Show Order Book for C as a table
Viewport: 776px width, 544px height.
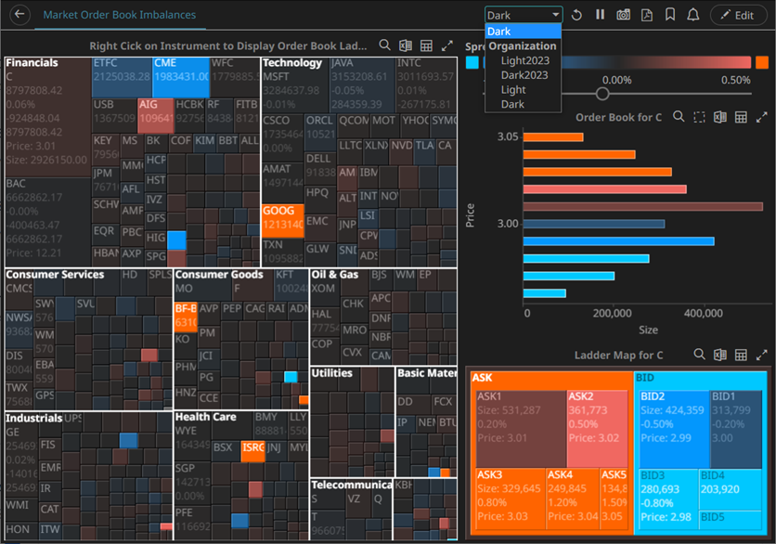pyautogui.click(x=741, y=117)
